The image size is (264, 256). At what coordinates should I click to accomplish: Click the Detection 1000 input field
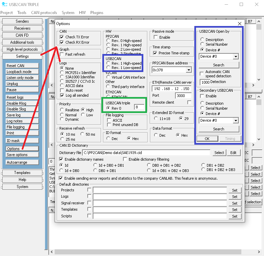pyautogui.click(x=205, y=82)
